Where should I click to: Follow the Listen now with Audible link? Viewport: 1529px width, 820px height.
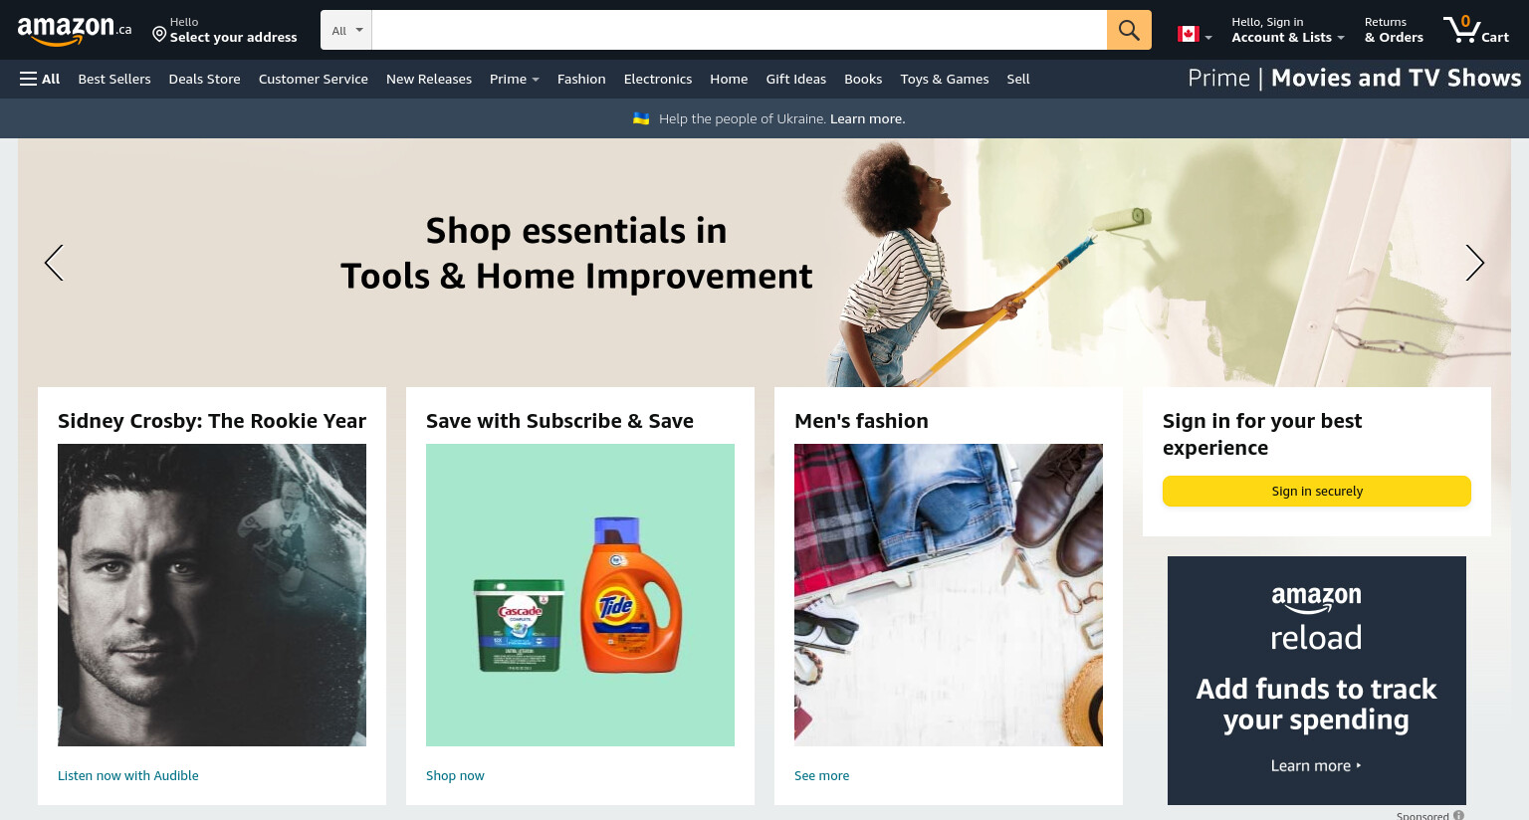(128, 775)
